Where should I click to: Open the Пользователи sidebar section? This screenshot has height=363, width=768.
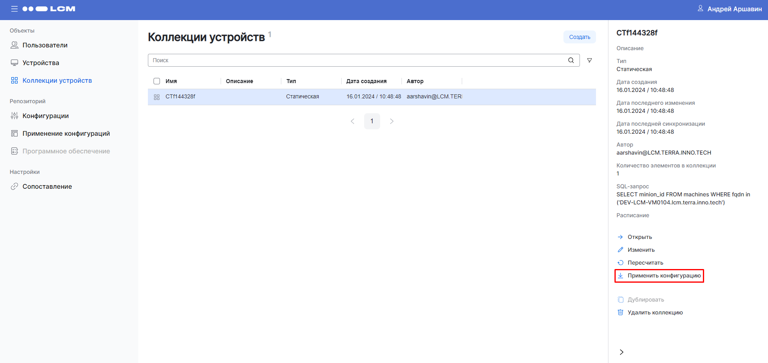(x=45, y=45)
